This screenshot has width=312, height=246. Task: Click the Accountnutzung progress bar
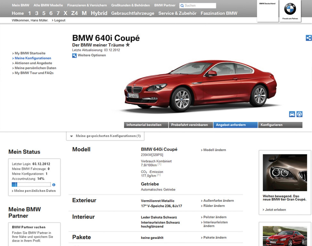point(31,184)
